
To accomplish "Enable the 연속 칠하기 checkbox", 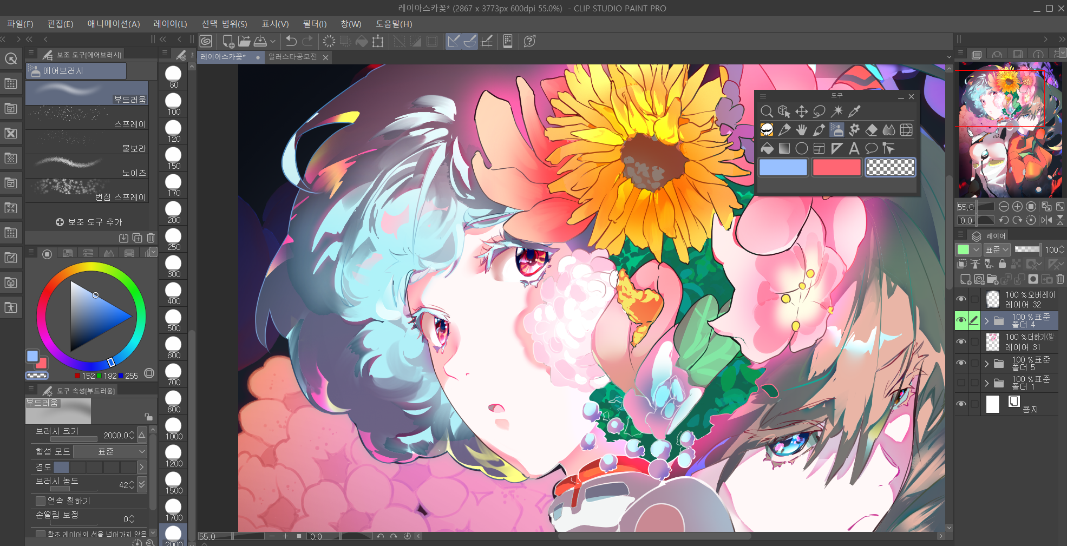I will coord(41,501).
